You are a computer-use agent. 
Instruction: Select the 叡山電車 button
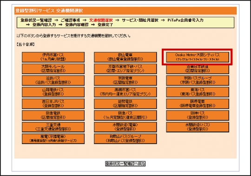coord(125,57)
